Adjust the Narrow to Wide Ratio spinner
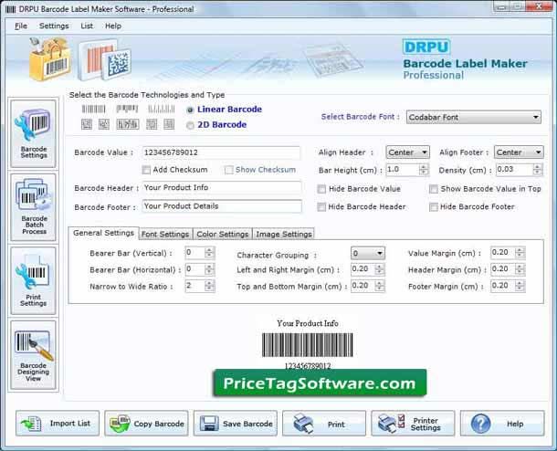Screen dimensions: 557x451 209,286
